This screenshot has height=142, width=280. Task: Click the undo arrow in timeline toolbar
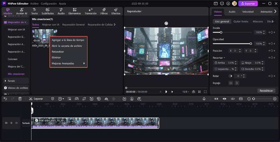pos(5,99)
